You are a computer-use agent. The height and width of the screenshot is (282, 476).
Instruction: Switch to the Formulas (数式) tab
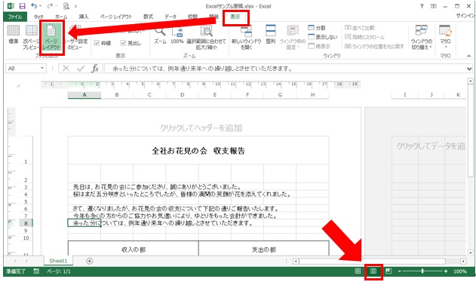coord(148,17)
